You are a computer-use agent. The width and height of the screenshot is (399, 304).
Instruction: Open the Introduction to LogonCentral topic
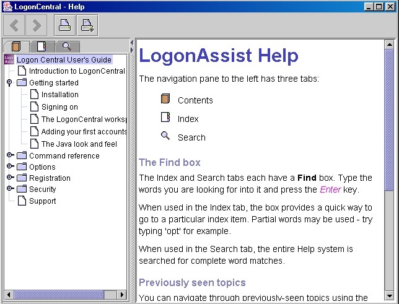[77, 71]
